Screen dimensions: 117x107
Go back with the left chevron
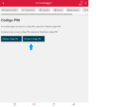click(x=3, y=3)
